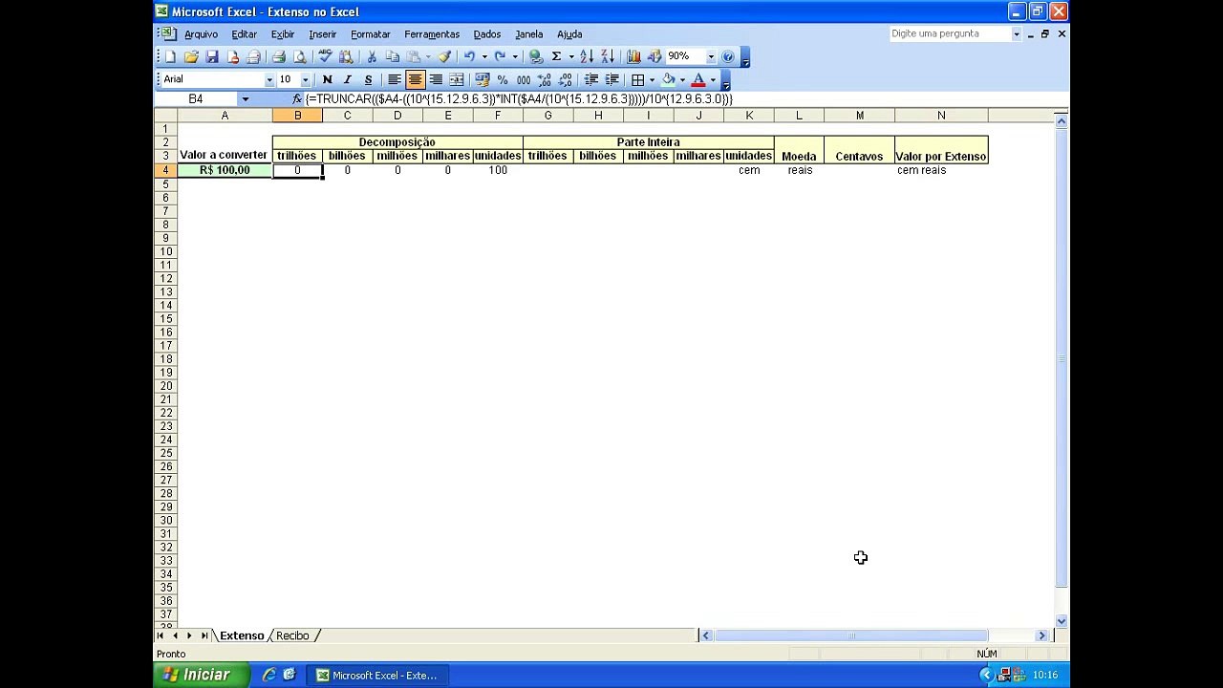Screen dimensions: 1223x688
Task: Copy the selection with the Copy icon
Action: pyautogui.click(x=392, y=56)
